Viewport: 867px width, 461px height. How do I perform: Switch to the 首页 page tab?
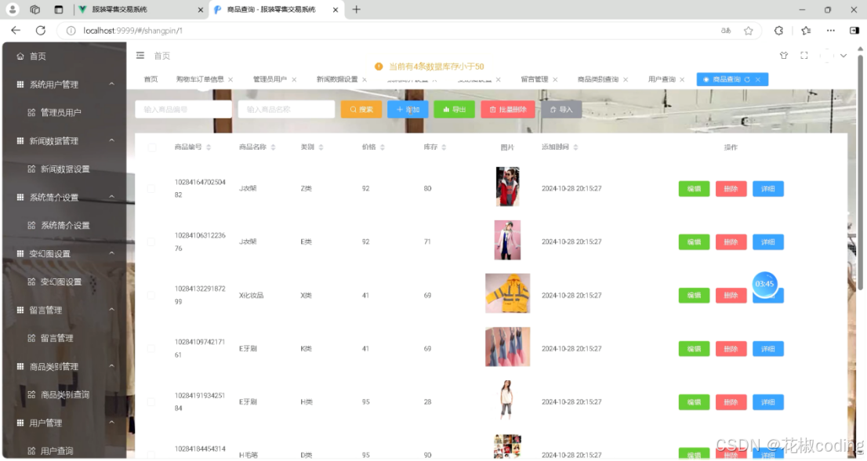tap(151, 79)
